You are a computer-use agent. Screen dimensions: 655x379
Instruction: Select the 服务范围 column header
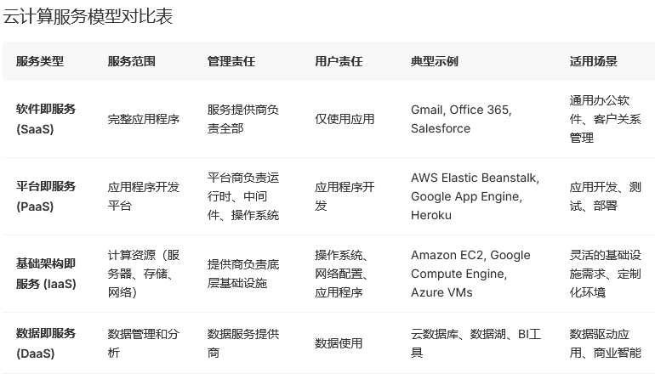[x=132, y=61]
